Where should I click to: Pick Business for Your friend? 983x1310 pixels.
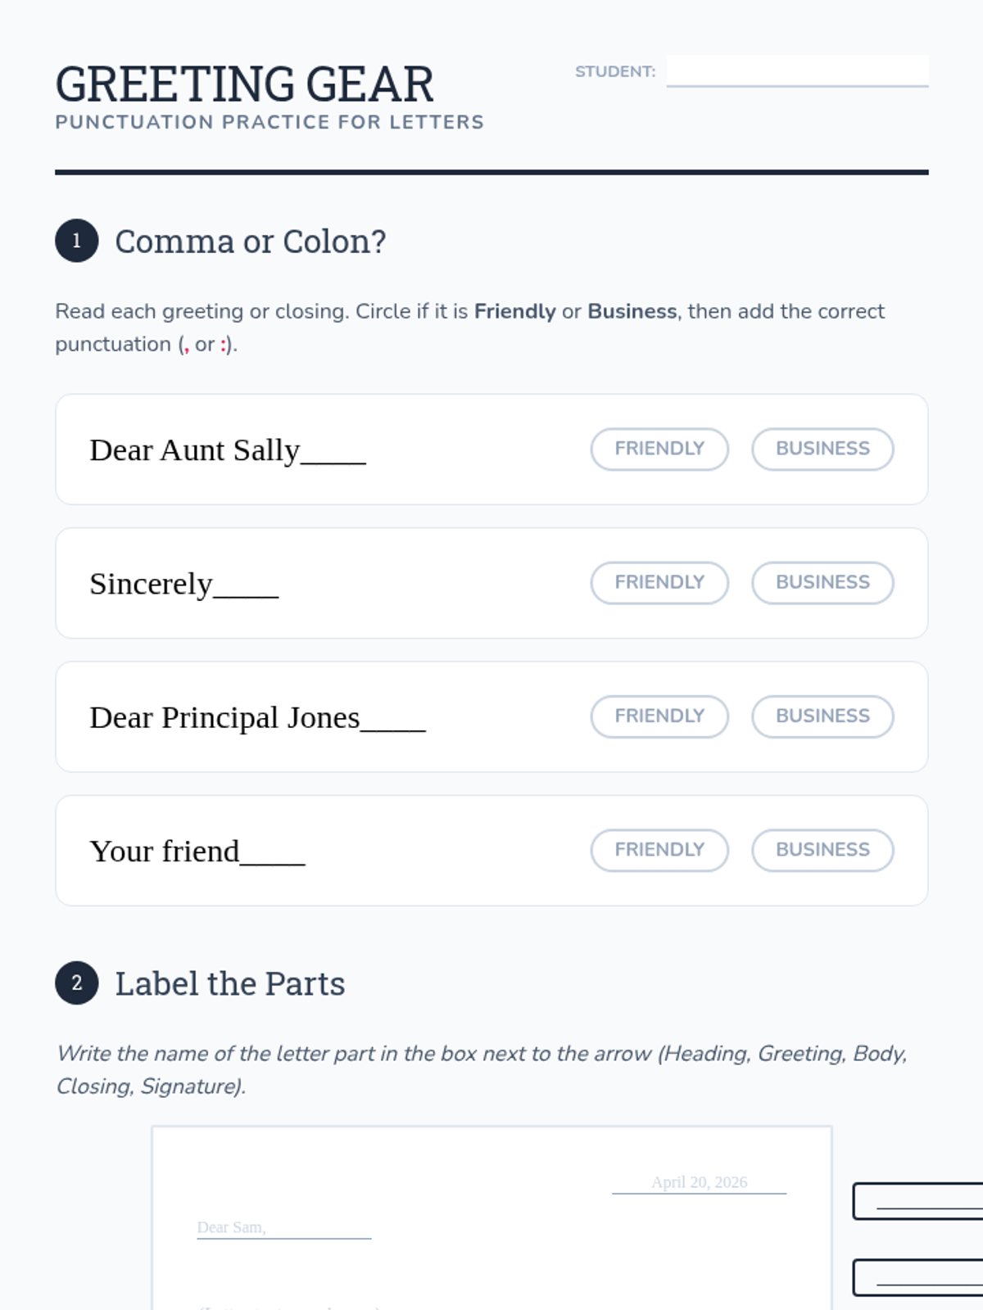pos(822,850)
